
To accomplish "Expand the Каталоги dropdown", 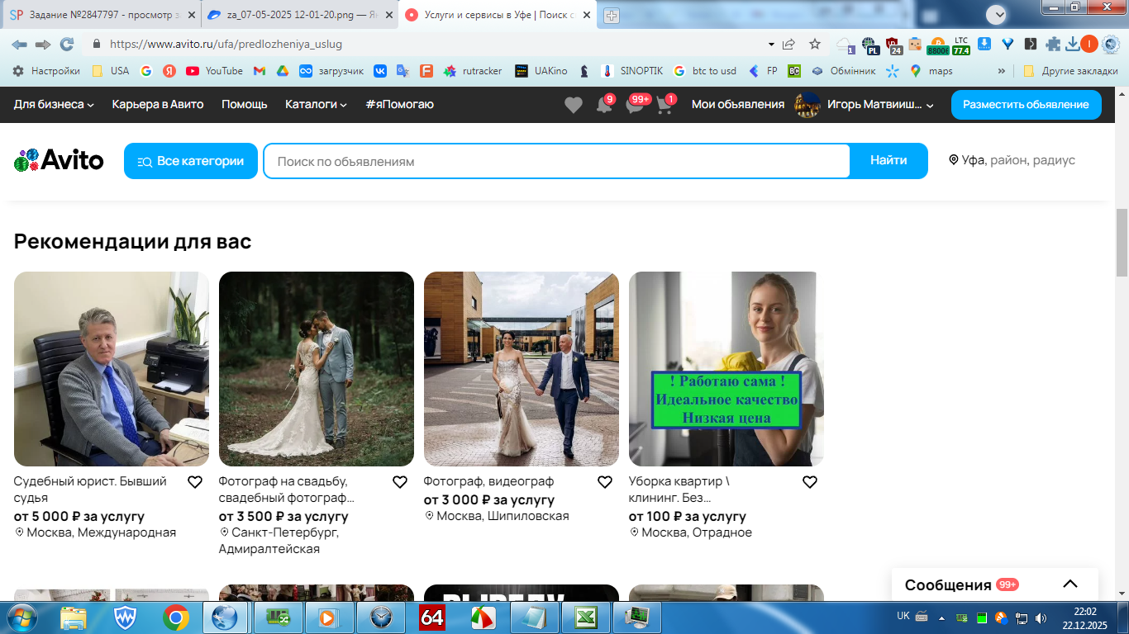I will 316,105.
